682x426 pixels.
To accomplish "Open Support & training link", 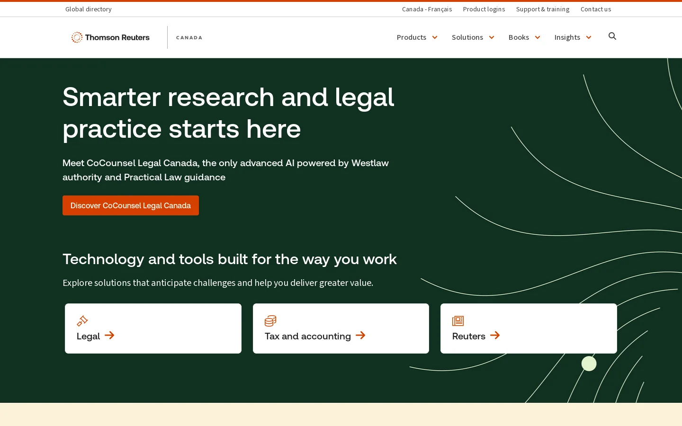I will (x=543, y=9).
